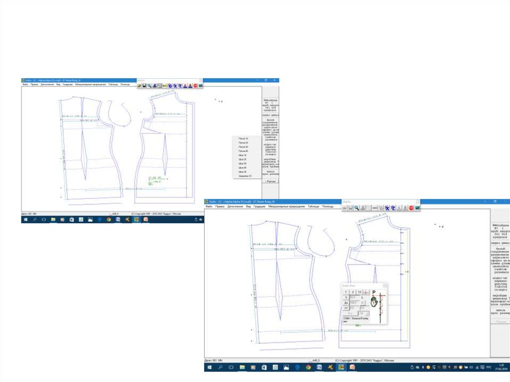Image resolution: width=510 pixels, height=382 pixels.
Task: Select the magnifier zoom tool in the upper-left window toolbar
Action: click(x=149, y=86)
